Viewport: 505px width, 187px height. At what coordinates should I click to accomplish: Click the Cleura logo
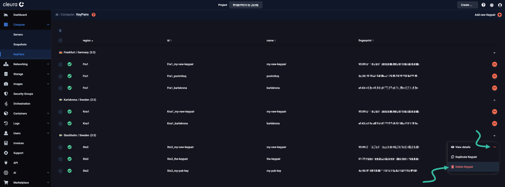(13, 4)
